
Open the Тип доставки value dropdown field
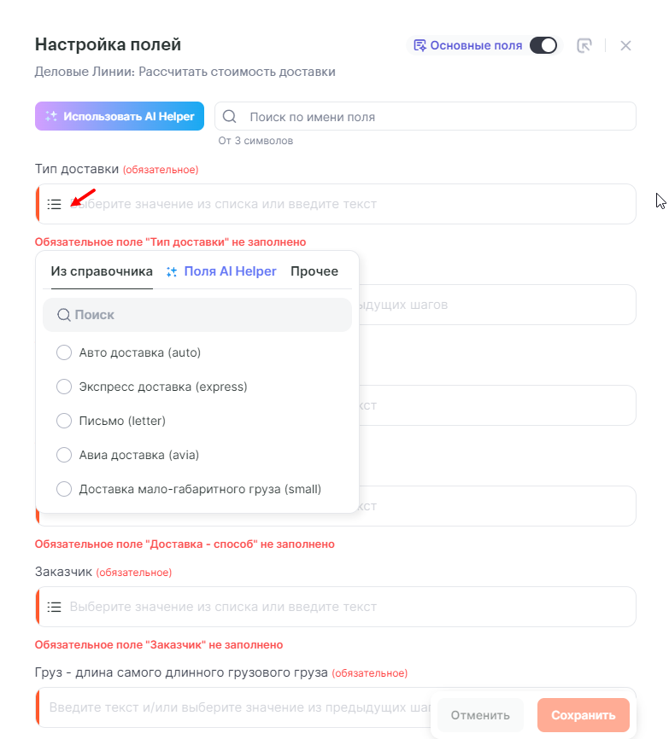[342, 205]
